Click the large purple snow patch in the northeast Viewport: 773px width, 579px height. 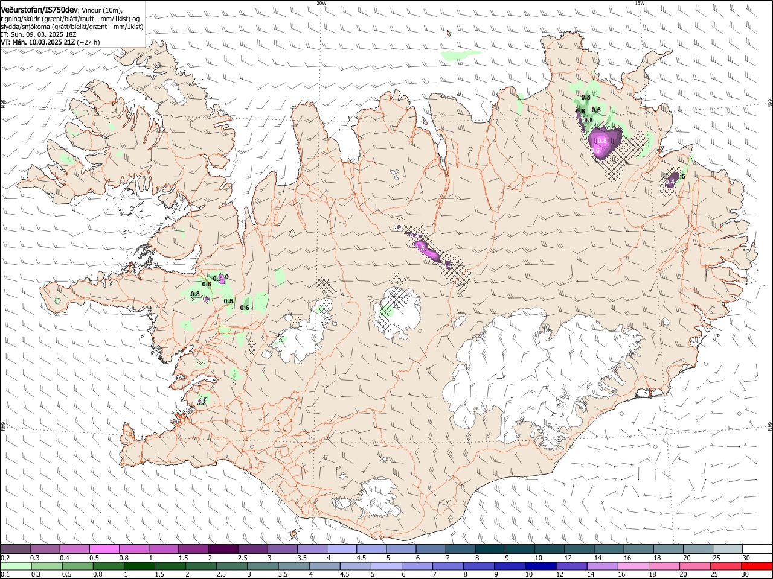[604, 142]
